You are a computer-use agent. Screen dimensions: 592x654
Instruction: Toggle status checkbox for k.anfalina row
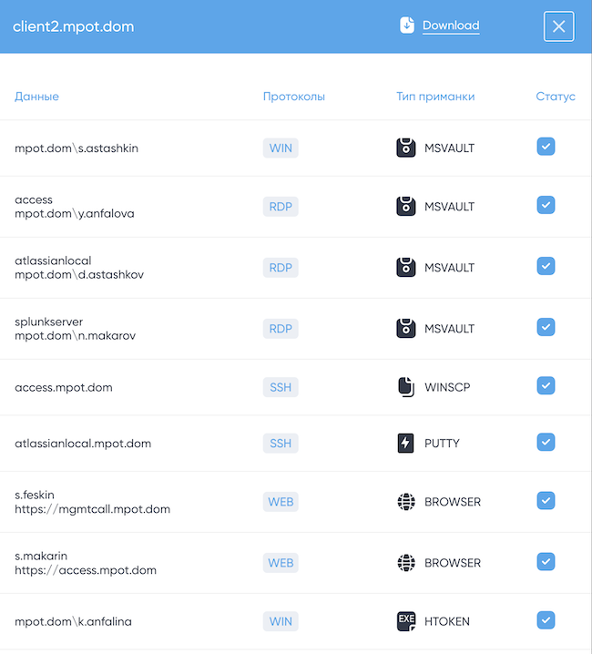(546, 620)
